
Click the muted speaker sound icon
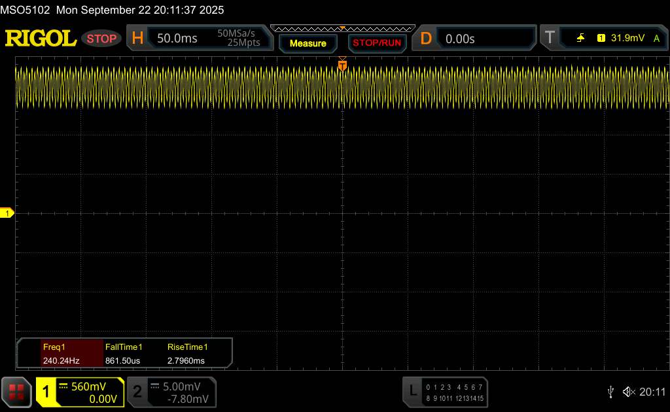[x=628, y=392]
